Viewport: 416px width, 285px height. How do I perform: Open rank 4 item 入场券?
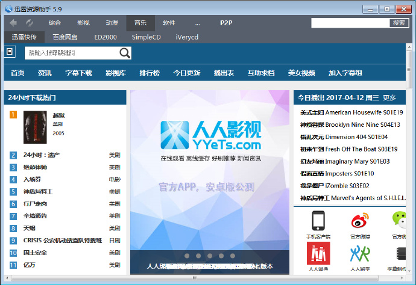[x=32, y=179]
